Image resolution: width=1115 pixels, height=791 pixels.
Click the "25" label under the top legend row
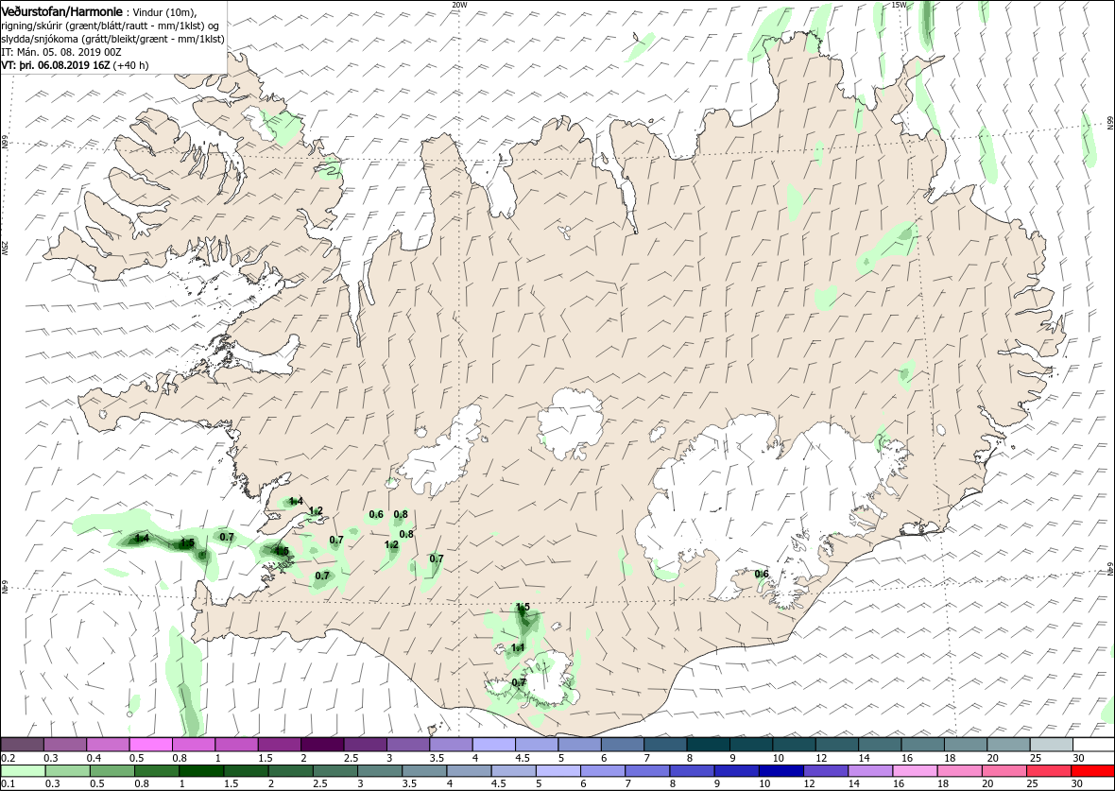tap(1035, 758)
